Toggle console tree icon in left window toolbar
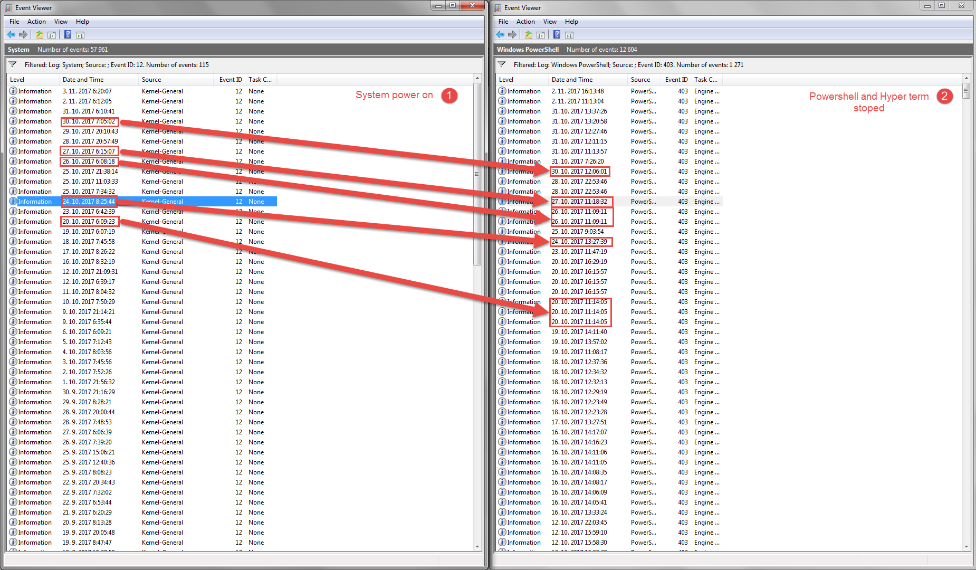The height and width of the screenshot is (570, 976). coord(52,35)
